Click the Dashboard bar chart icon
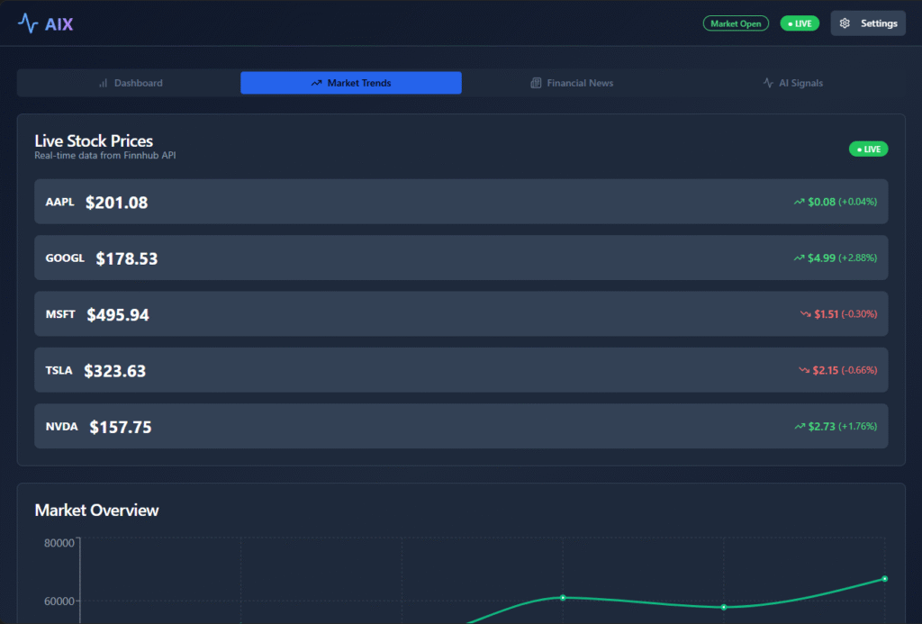The image size is (922, 624). [x=103, y=83]
